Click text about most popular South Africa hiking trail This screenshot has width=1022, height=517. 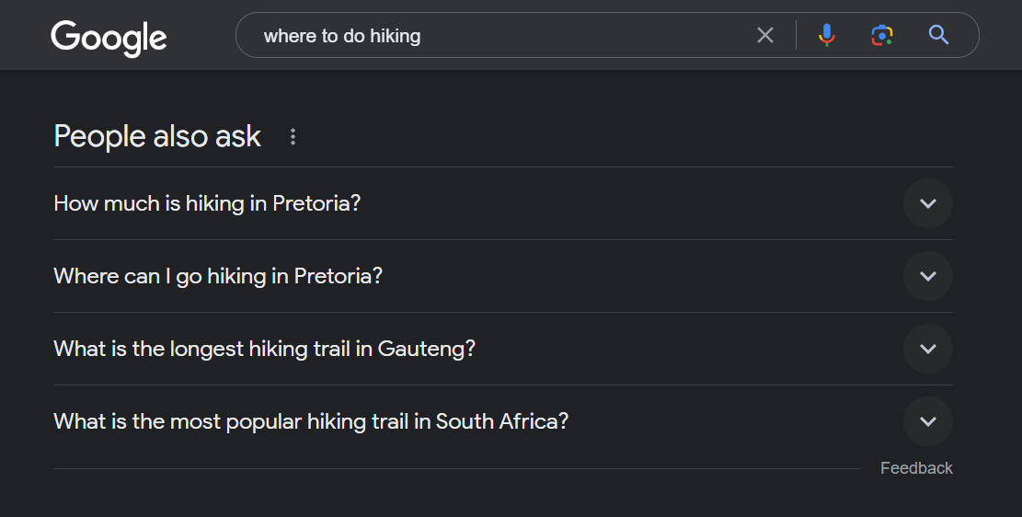(311, 421)
